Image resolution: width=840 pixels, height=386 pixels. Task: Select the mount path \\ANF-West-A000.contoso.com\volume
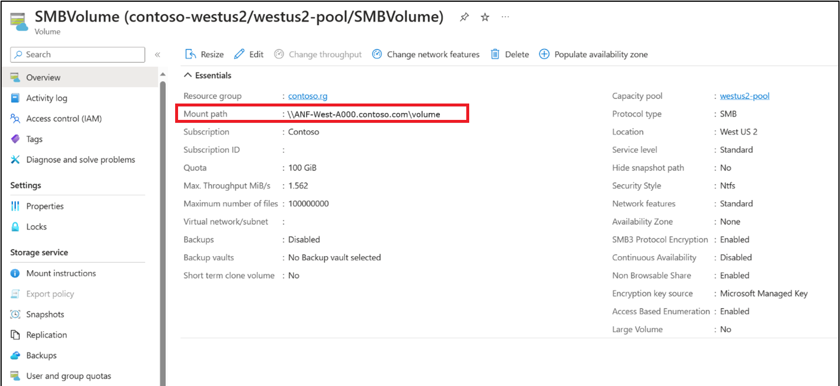click(364, 114)
